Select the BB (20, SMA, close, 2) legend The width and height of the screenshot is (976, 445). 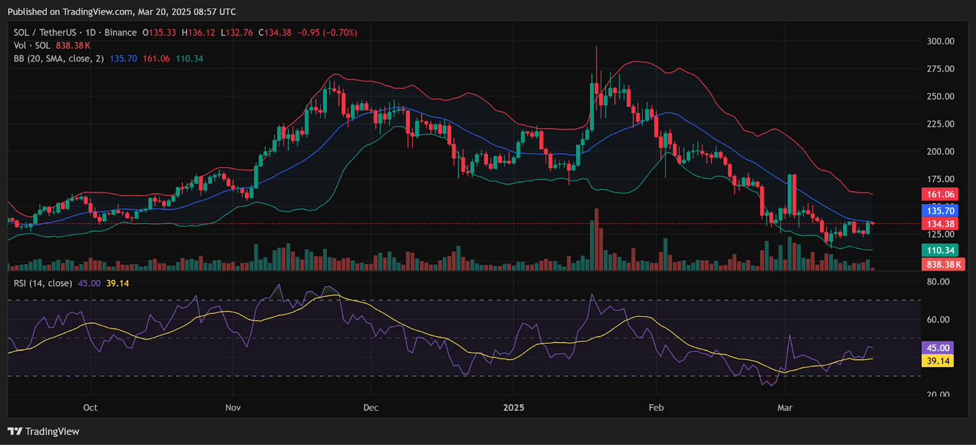click(59, 59)
